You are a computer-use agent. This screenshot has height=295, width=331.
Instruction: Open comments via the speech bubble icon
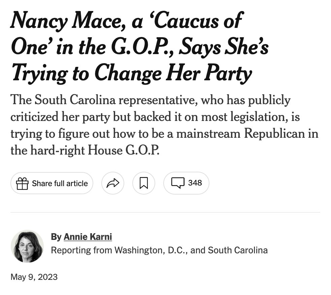178,183
